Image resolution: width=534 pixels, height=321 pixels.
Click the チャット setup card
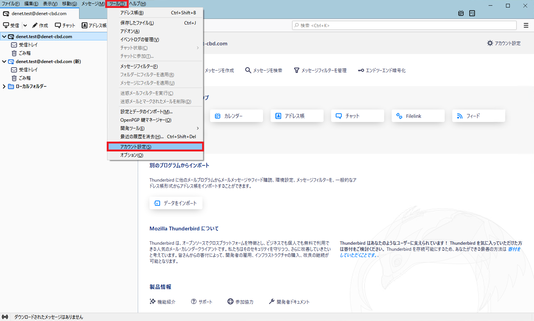coord(358,116)
